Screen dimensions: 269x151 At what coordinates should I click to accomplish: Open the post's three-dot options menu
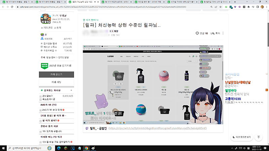[x=223, y=33]
